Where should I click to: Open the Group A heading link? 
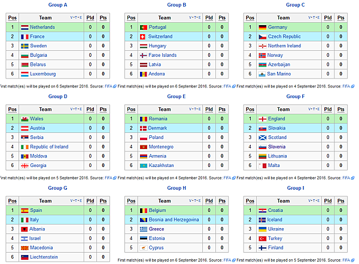click(57, 5)
